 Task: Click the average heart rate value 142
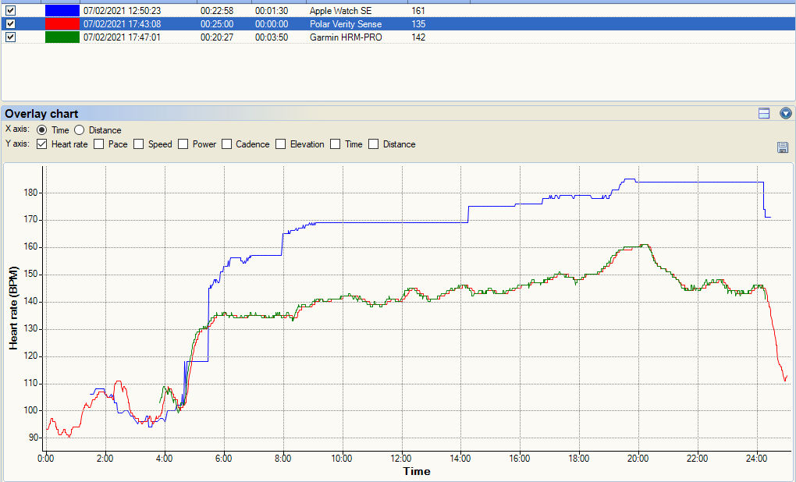tap(418, 37)
